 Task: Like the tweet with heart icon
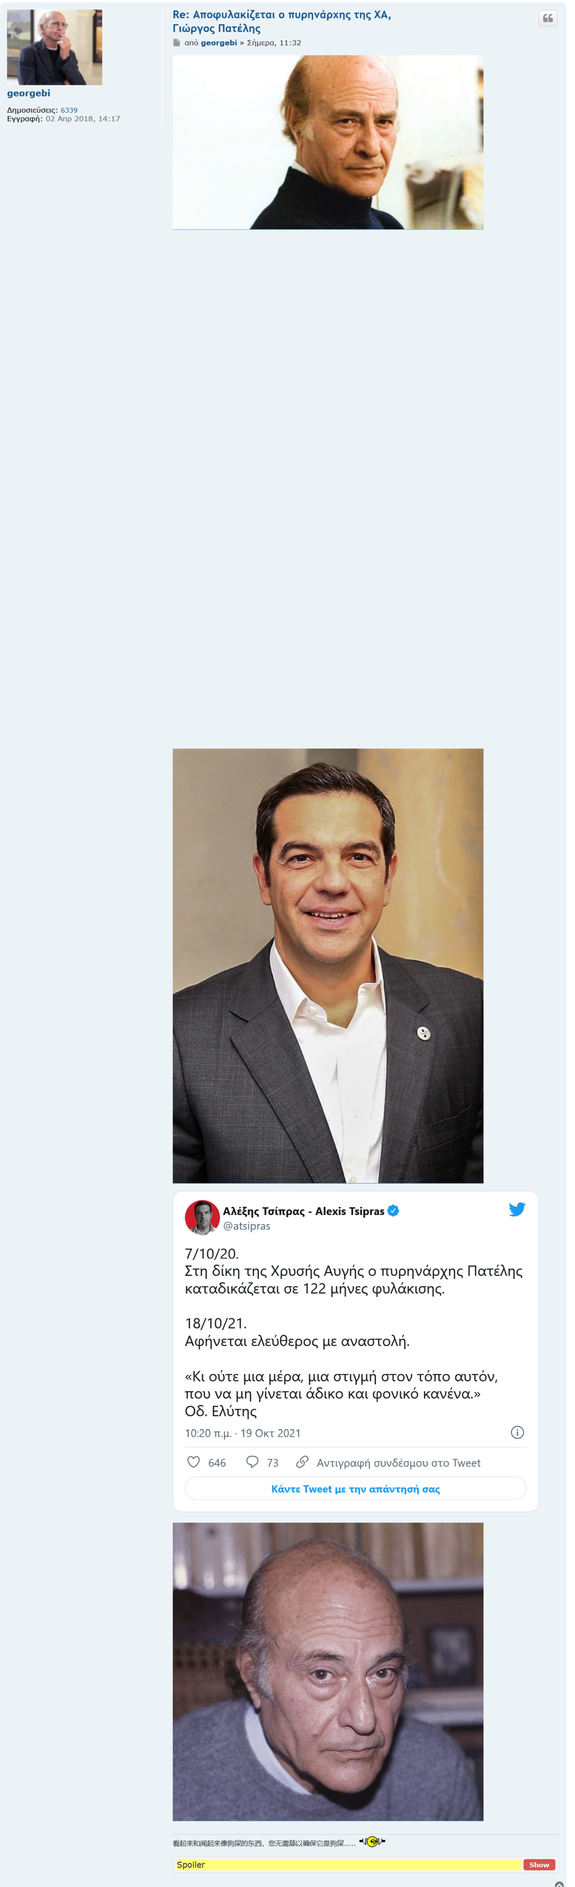[x=193, y=1461]
